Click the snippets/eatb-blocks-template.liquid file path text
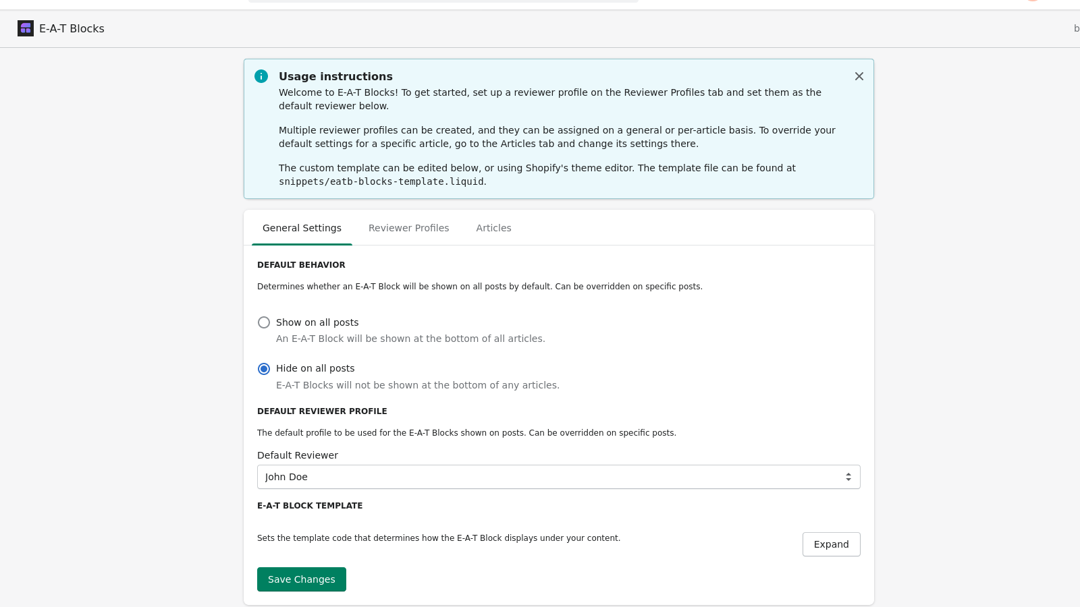 381,181
